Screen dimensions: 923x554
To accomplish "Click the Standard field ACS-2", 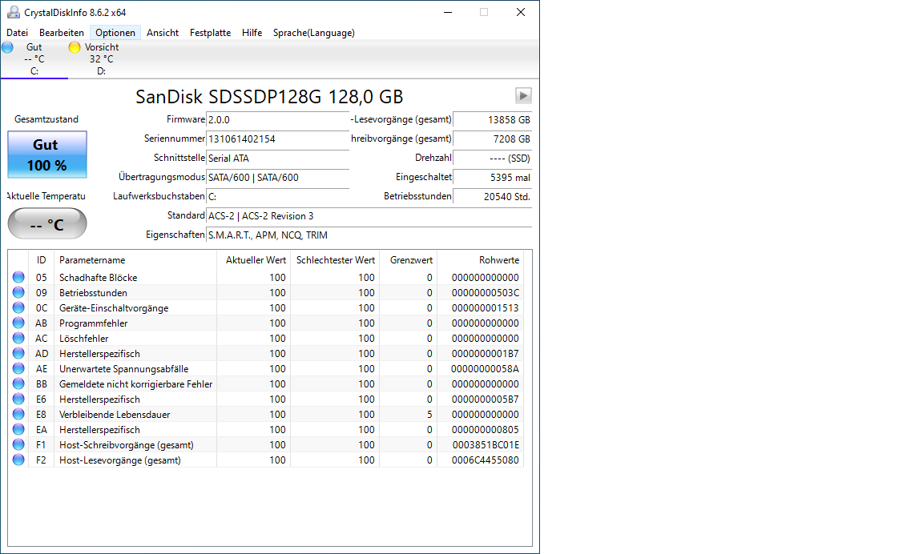I will tap(369, 216).
